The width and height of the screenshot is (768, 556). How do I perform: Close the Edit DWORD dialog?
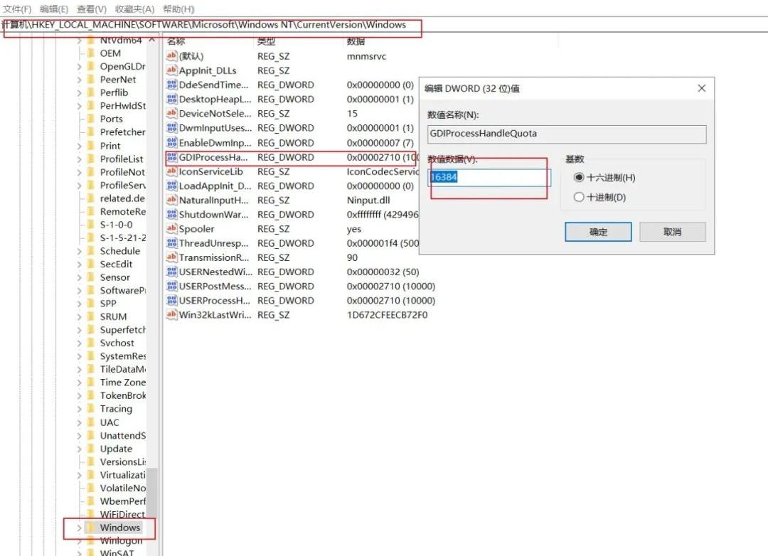(701, 88)
